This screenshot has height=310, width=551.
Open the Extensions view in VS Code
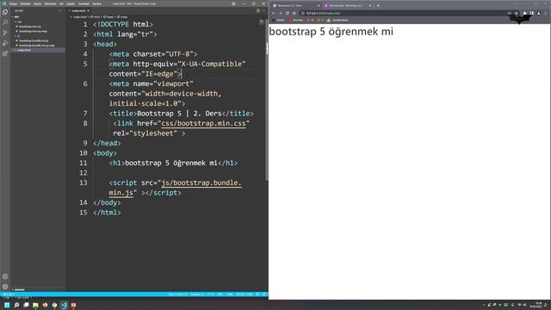click(x=5, y=53)
